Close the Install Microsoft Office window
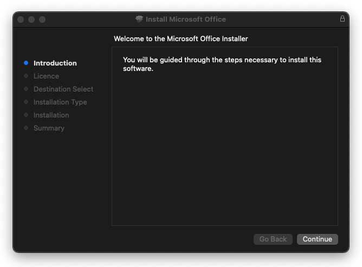Viewport: 362px width, 267px height. [21, 19]
